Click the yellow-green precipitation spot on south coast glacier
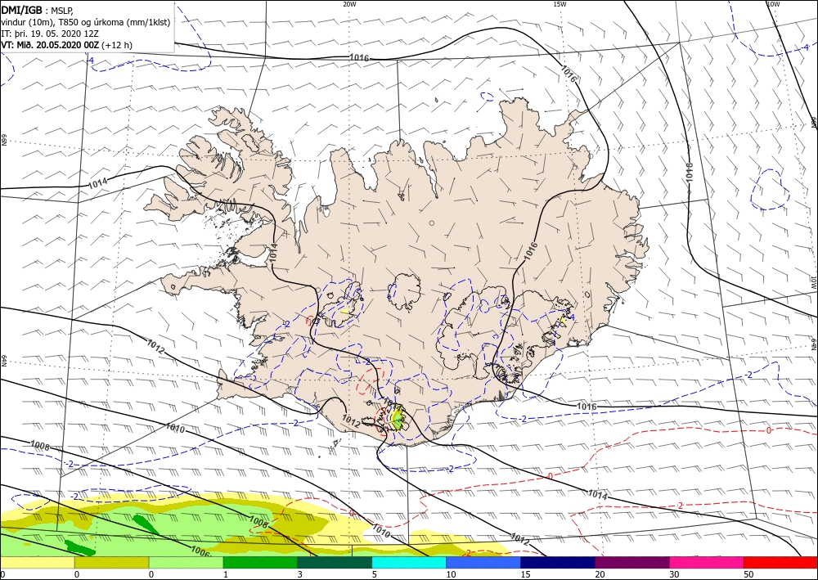Screen dimensions: 818x580 (x=397, y=419)
